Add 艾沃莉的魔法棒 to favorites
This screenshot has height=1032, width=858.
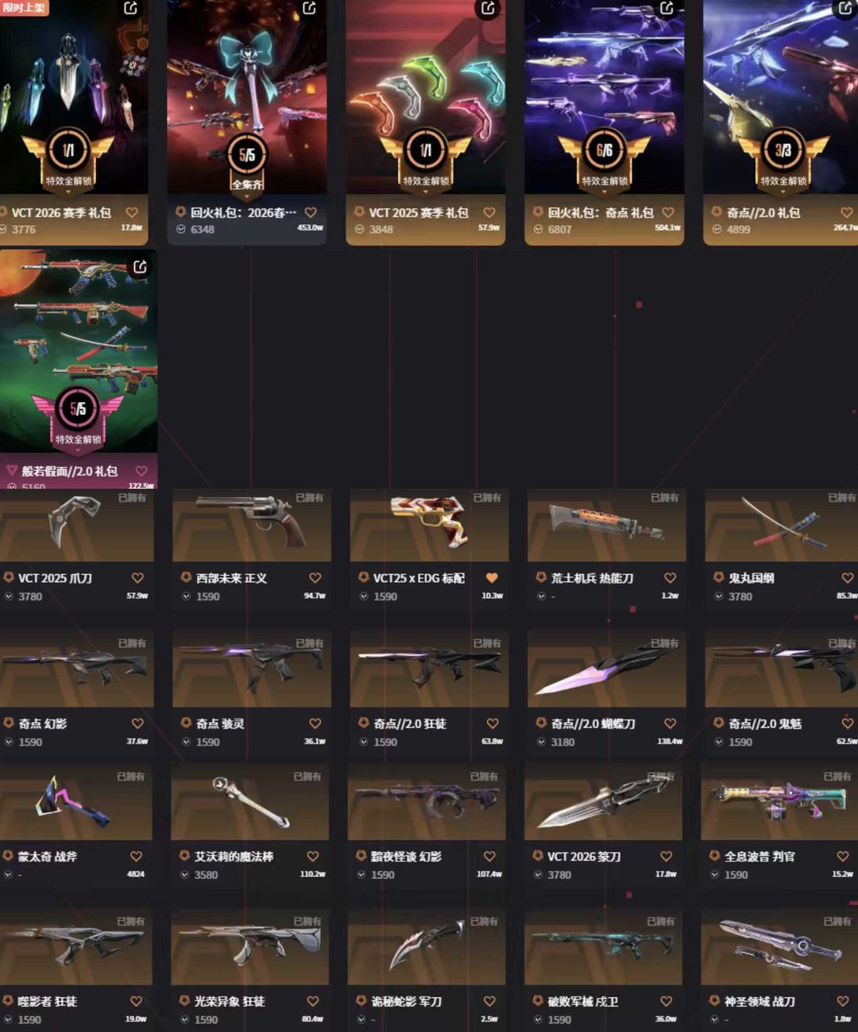pyautogui.click(x=313, y=856)
